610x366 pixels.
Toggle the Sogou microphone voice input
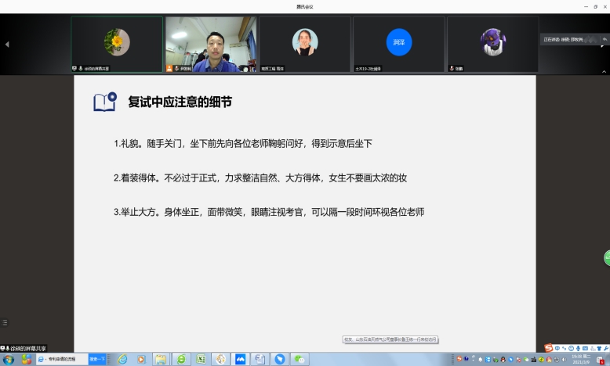578,348
